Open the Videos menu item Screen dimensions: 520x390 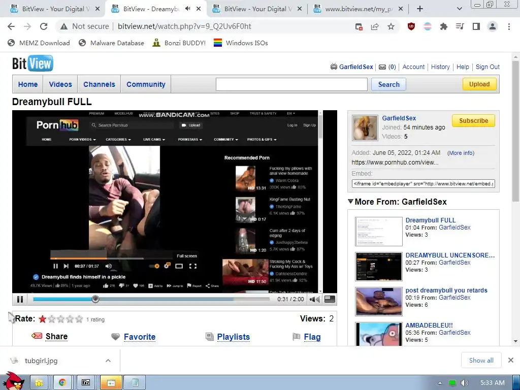click(60, 84)
